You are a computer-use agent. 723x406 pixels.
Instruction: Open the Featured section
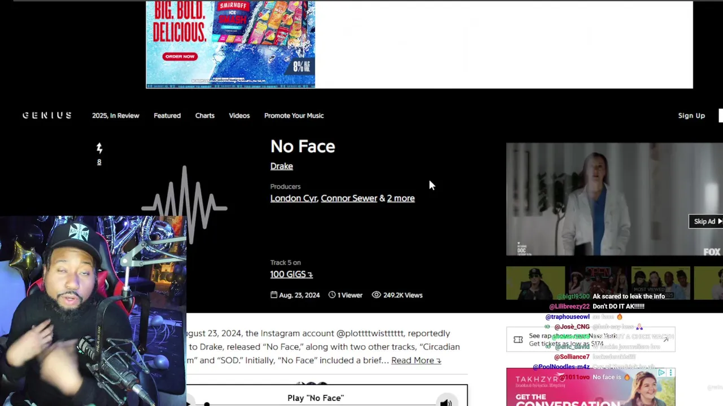[167, 116]
